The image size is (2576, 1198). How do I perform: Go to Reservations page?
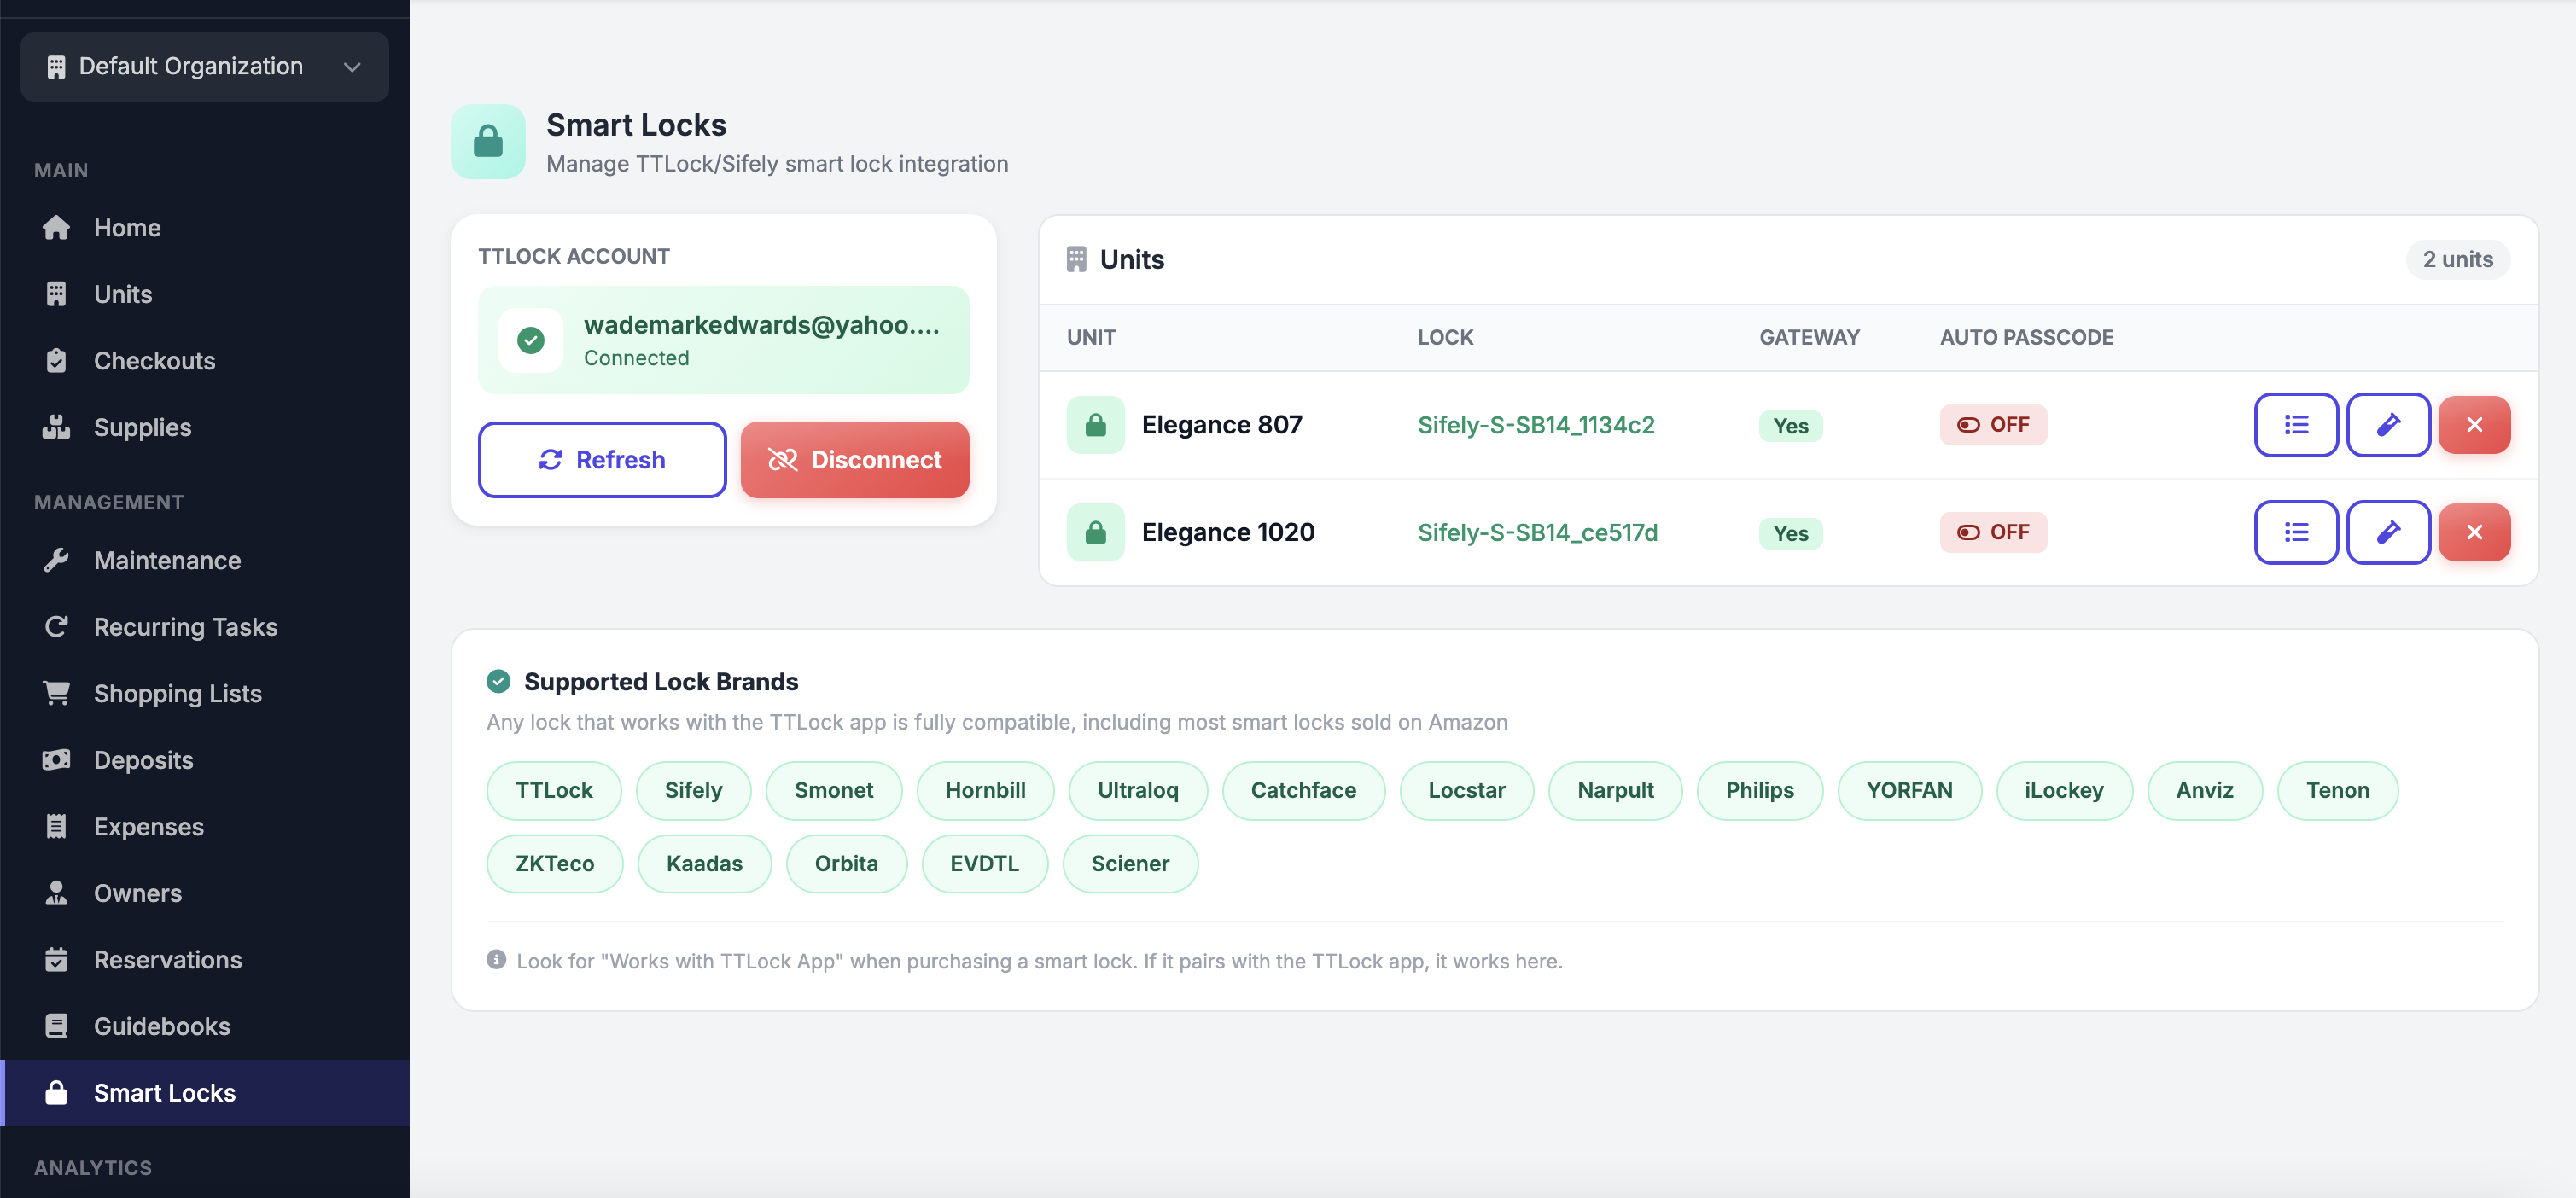point(167,960)
